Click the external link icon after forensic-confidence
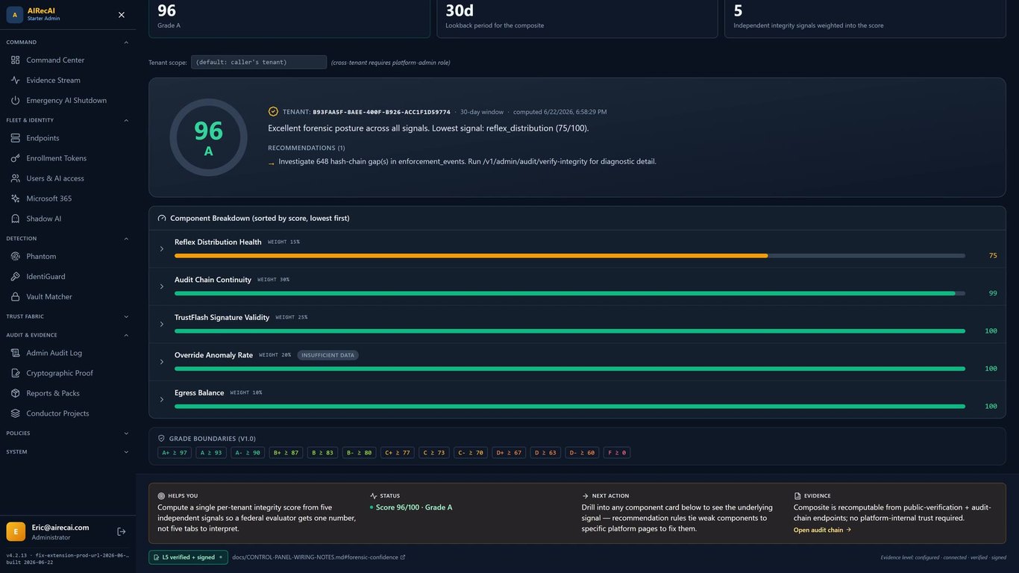Viewport: 1019px width, 573px height. [403, 557]
